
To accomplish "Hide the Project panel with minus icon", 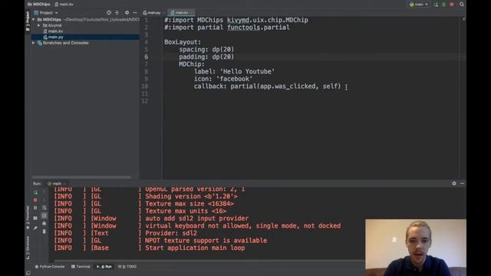I will pos(135,13).
